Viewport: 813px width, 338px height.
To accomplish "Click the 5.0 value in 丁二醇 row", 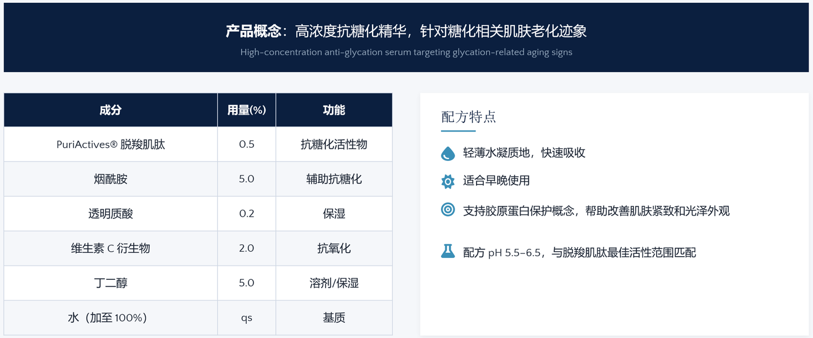I will (247, 283).
